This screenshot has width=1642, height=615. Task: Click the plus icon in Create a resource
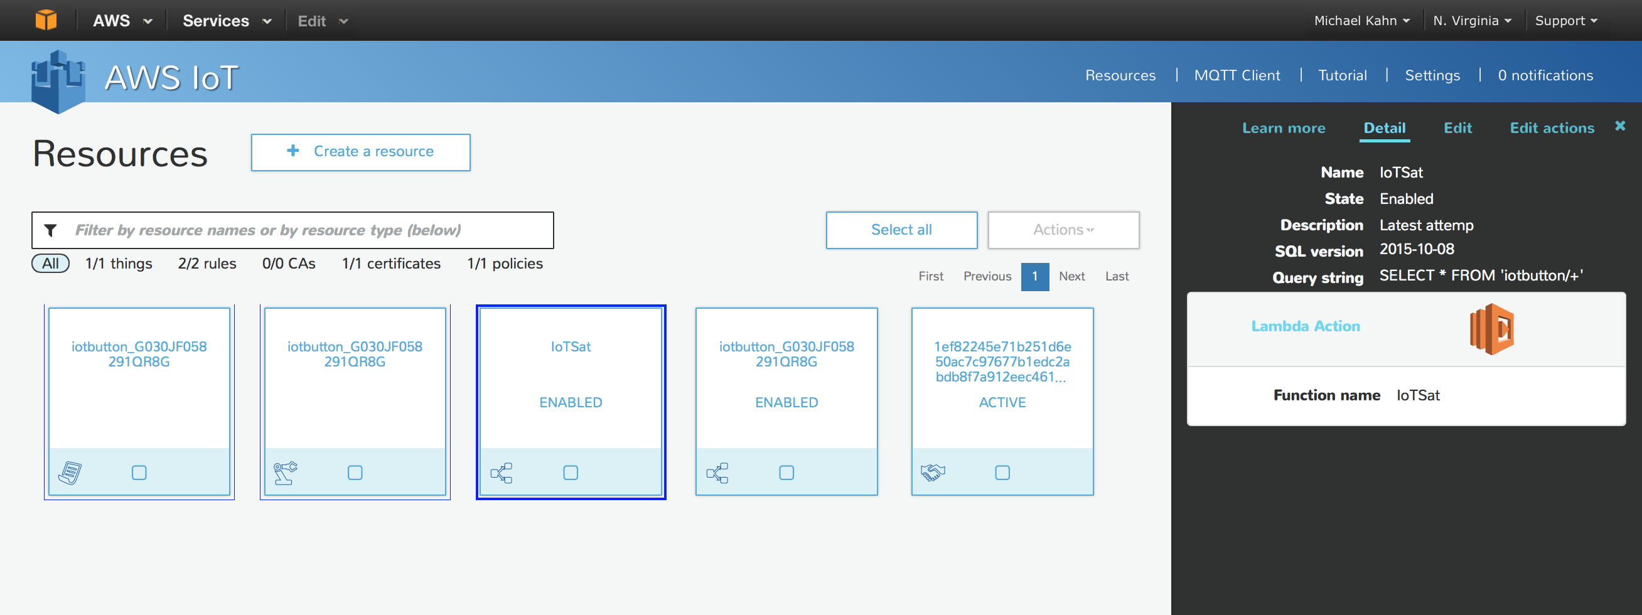tap(292, 151)
